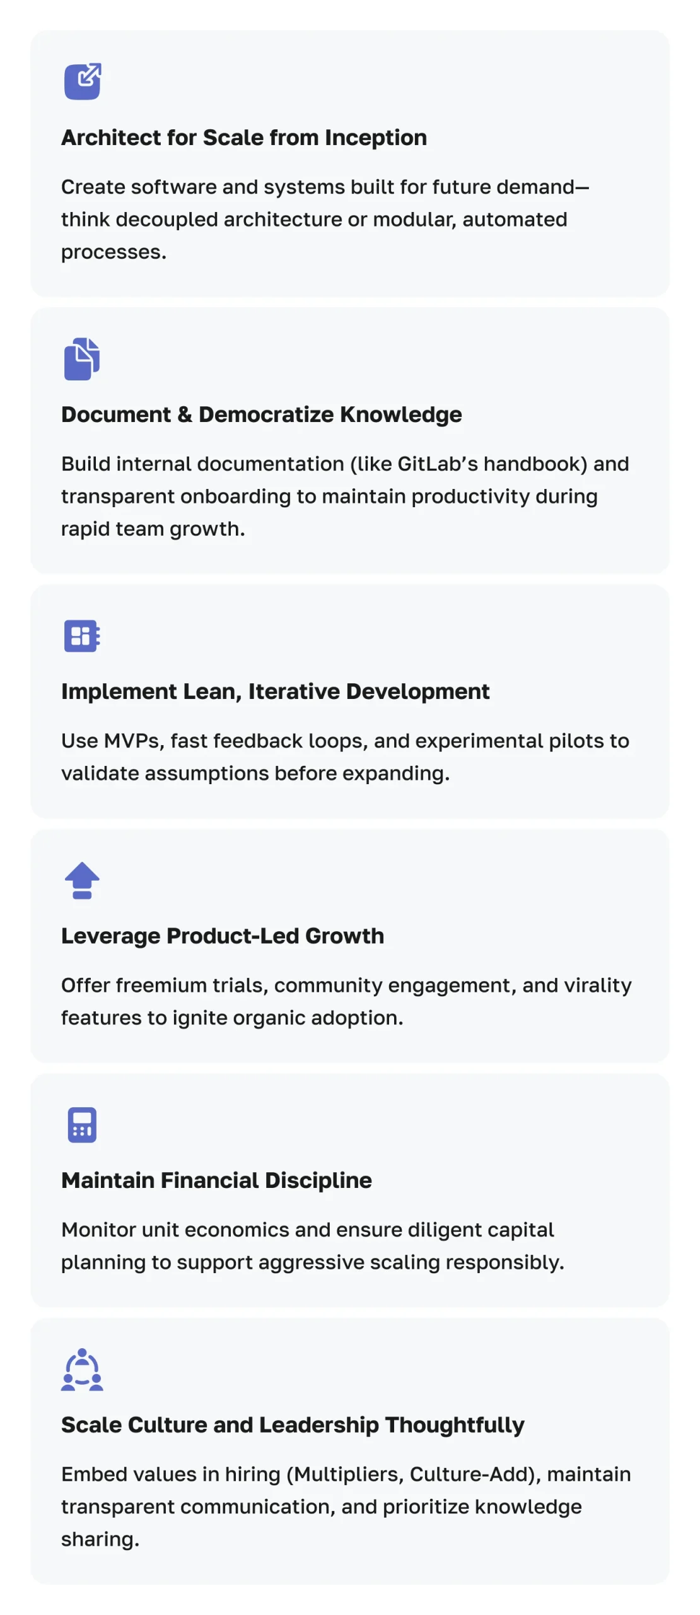Click the paragraph starting 'Build internal documentation'
Image resolution: width=700 pixels, height=1615 pixels.
[x=345, y=496]
